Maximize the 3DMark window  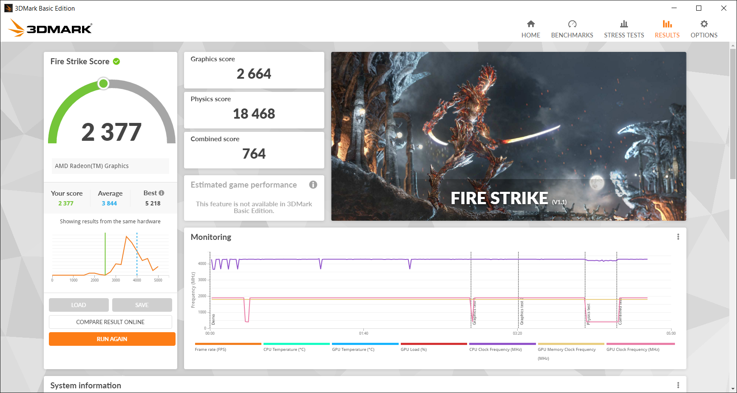699,8
